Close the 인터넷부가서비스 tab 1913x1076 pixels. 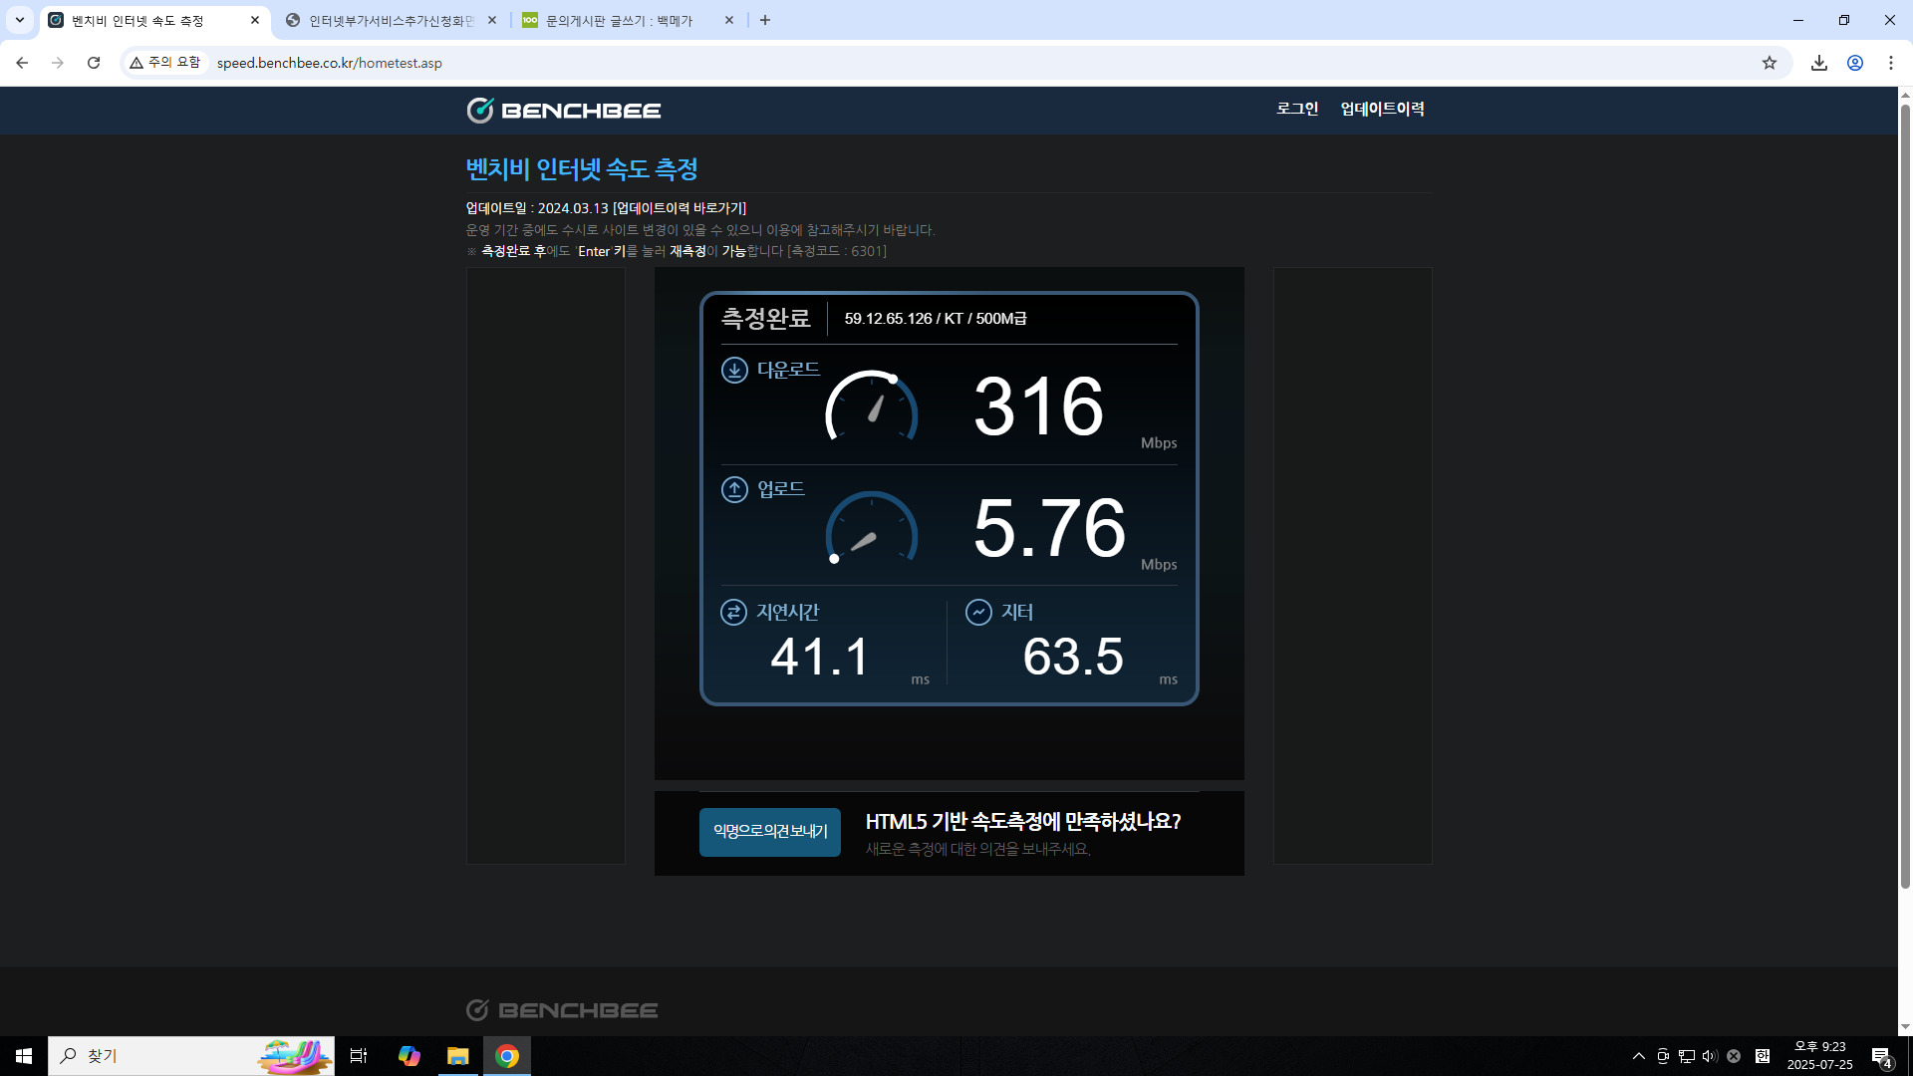click(492, 20)
